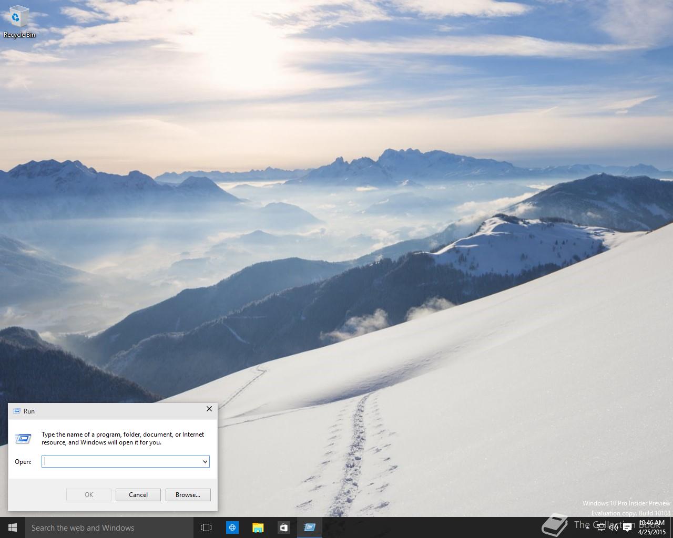Image resolution: width=673 pixels, height=538 pixels.
Task: Open Task View from the taskbar
Action: (x=206, y=527)
